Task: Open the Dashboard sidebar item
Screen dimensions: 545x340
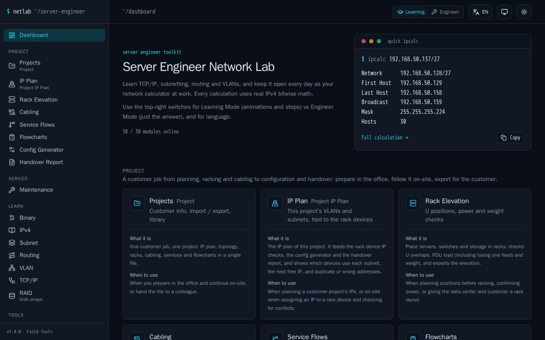Action: pos(54,35)
